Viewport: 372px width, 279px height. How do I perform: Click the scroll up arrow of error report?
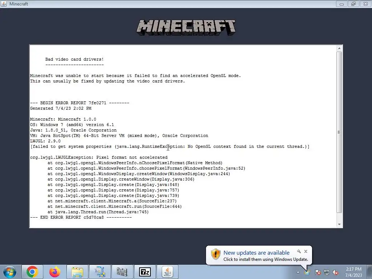tap(339, 48)
